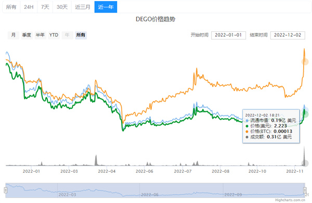The width and height of the screenshot is (312, 203).
Task: Click the 结束时间 label
Action: pyautogui.click(x=258, y=35)
